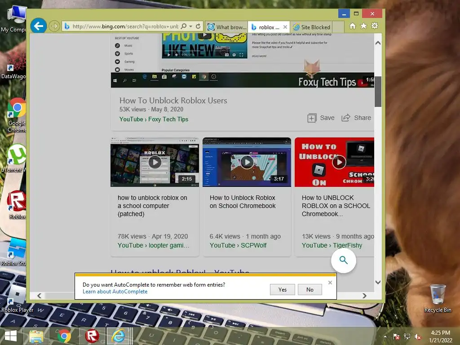
Task: Click YouTube › loopter gami... source
Action: point(154,245)
